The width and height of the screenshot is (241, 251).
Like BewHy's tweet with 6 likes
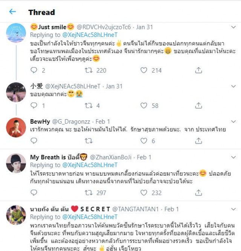coord(144,141)
